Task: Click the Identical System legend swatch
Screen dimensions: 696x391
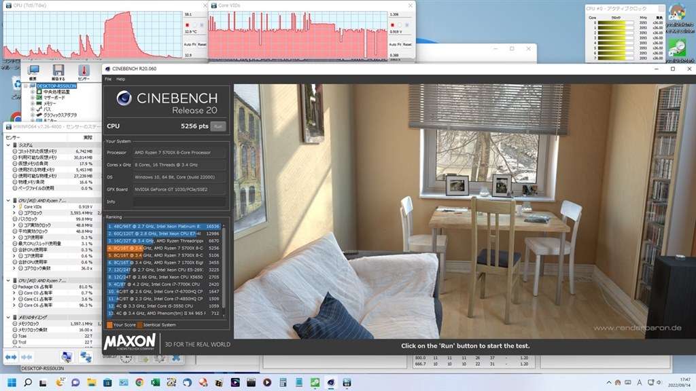Action: 140,325
